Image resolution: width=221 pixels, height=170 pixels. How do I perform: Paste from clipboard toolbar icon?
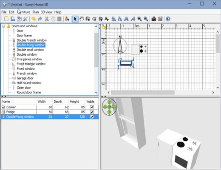pos(59,19)
